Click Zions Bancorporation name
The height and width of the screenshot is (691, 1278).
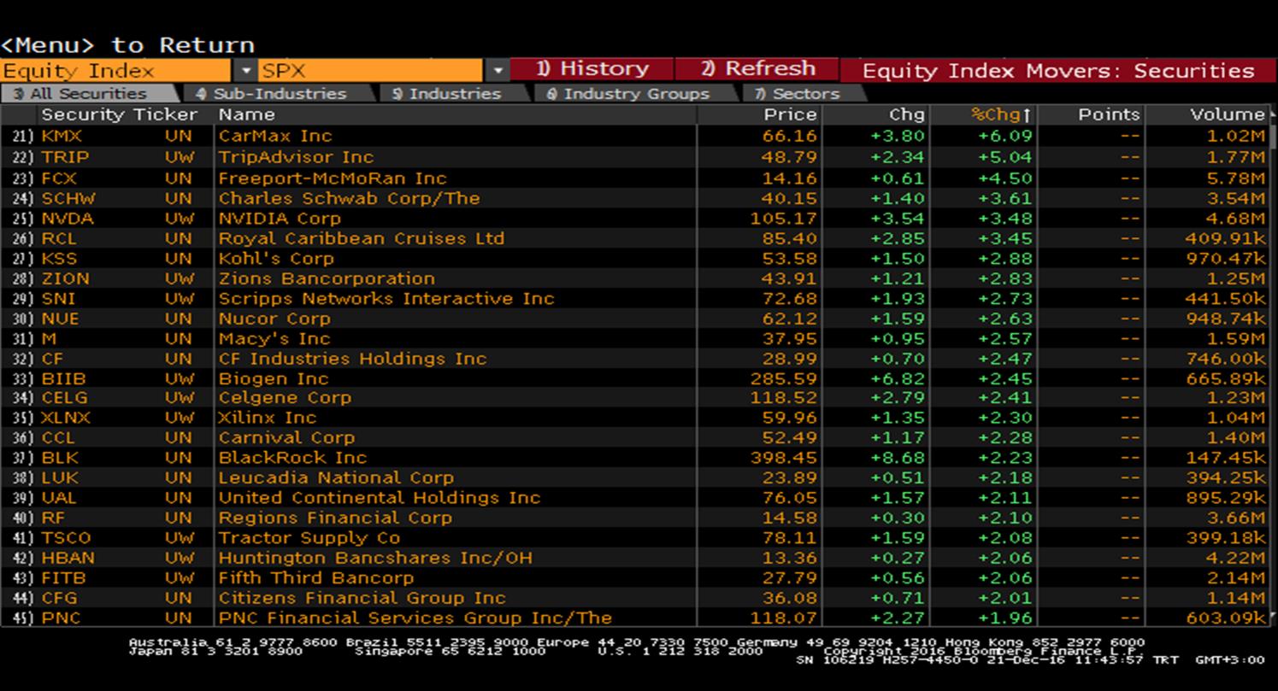(x=327, y=278)
